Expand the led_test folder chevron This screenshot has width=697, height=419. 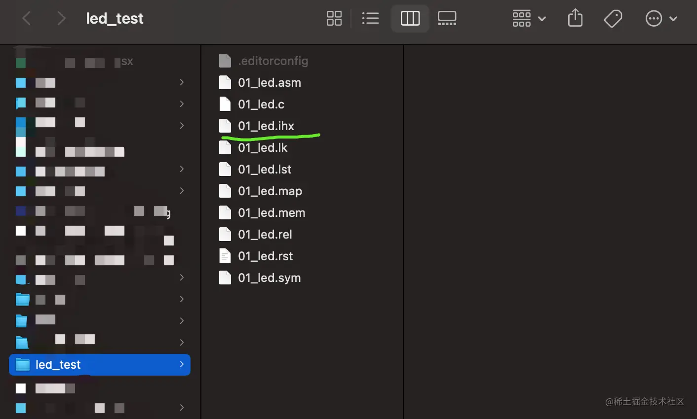[182, 364]
